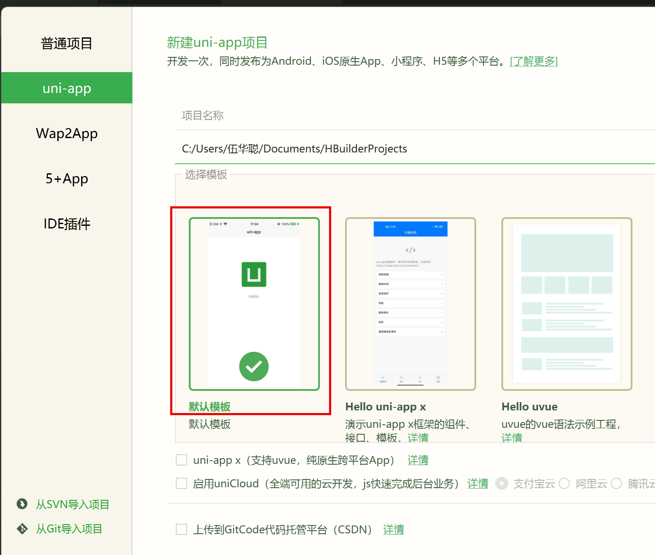The height and width of the screenshot is (555, 655).
Task: Enable the uniCloud checkbox
Action: pyautogui.click(x=181, y=483)
